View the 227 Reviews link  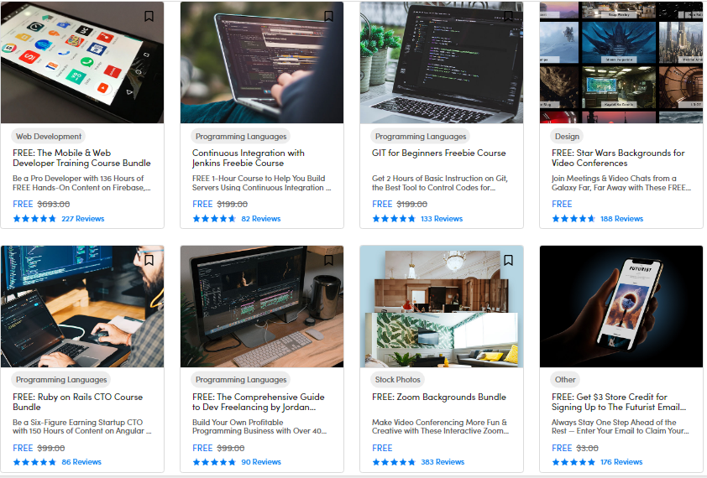pos(82,219)
